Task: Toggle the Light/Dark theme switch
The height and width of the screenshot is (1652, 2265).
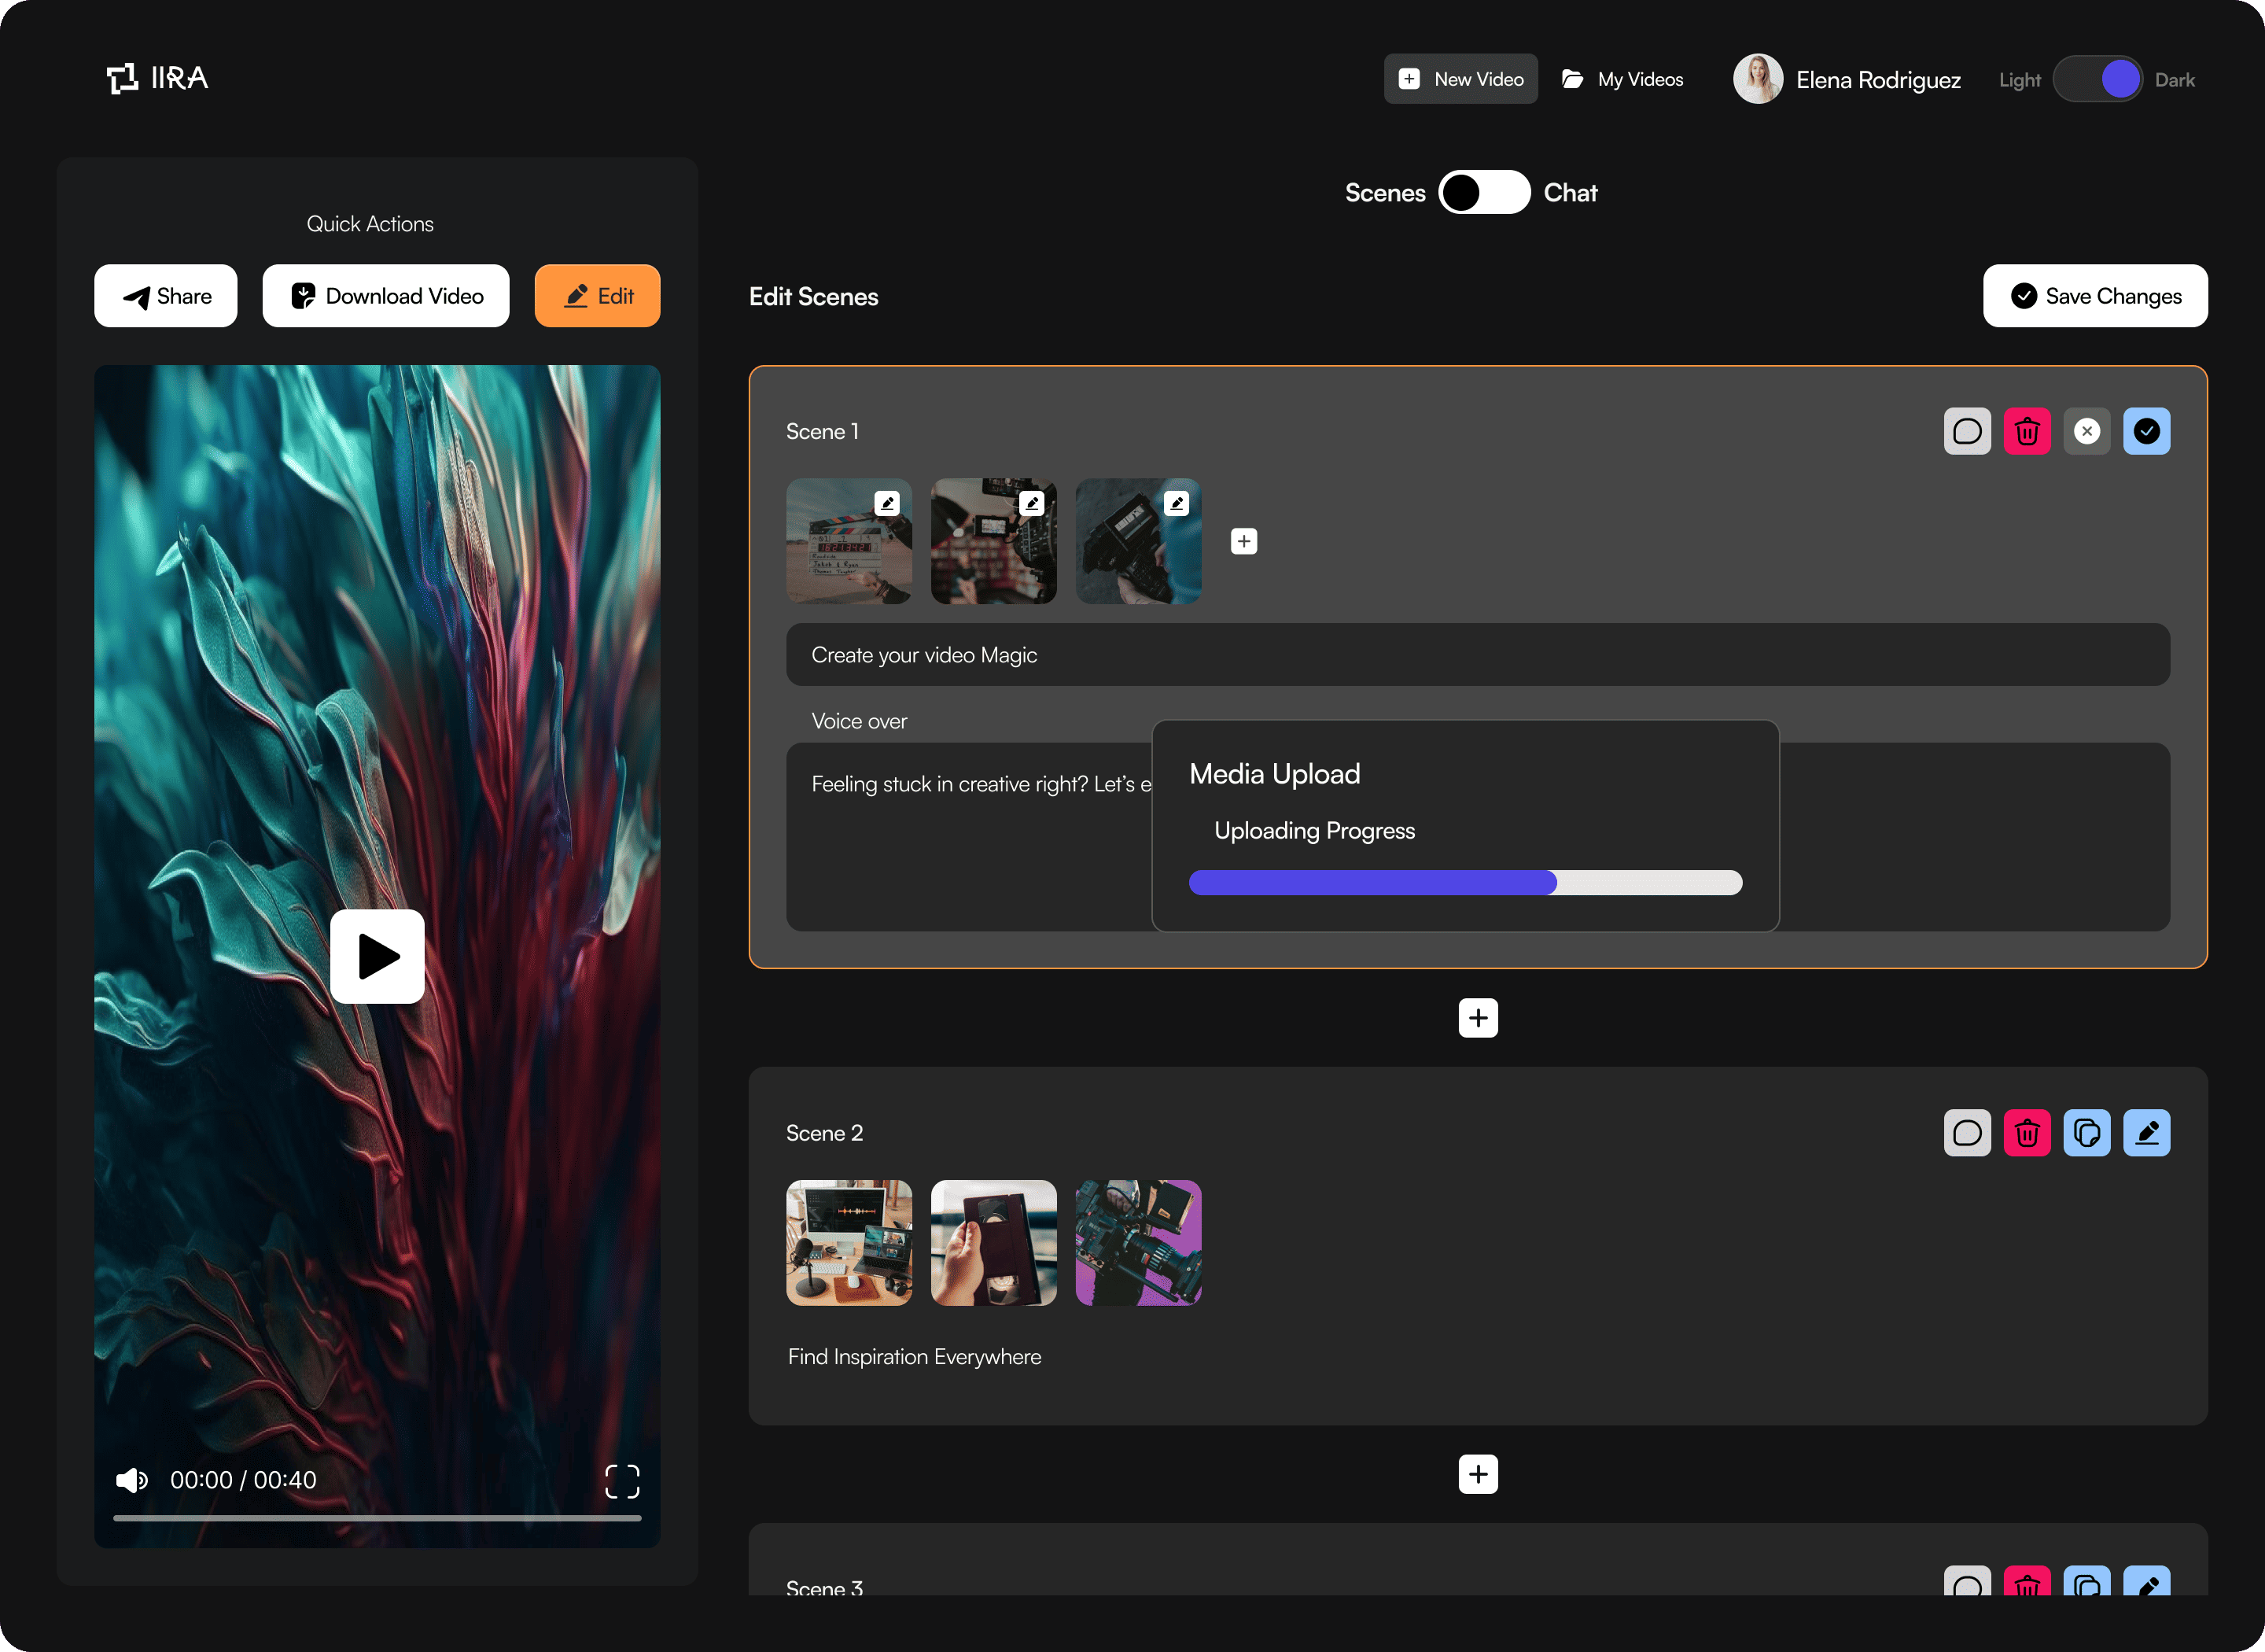Action: click(2097, 79)
